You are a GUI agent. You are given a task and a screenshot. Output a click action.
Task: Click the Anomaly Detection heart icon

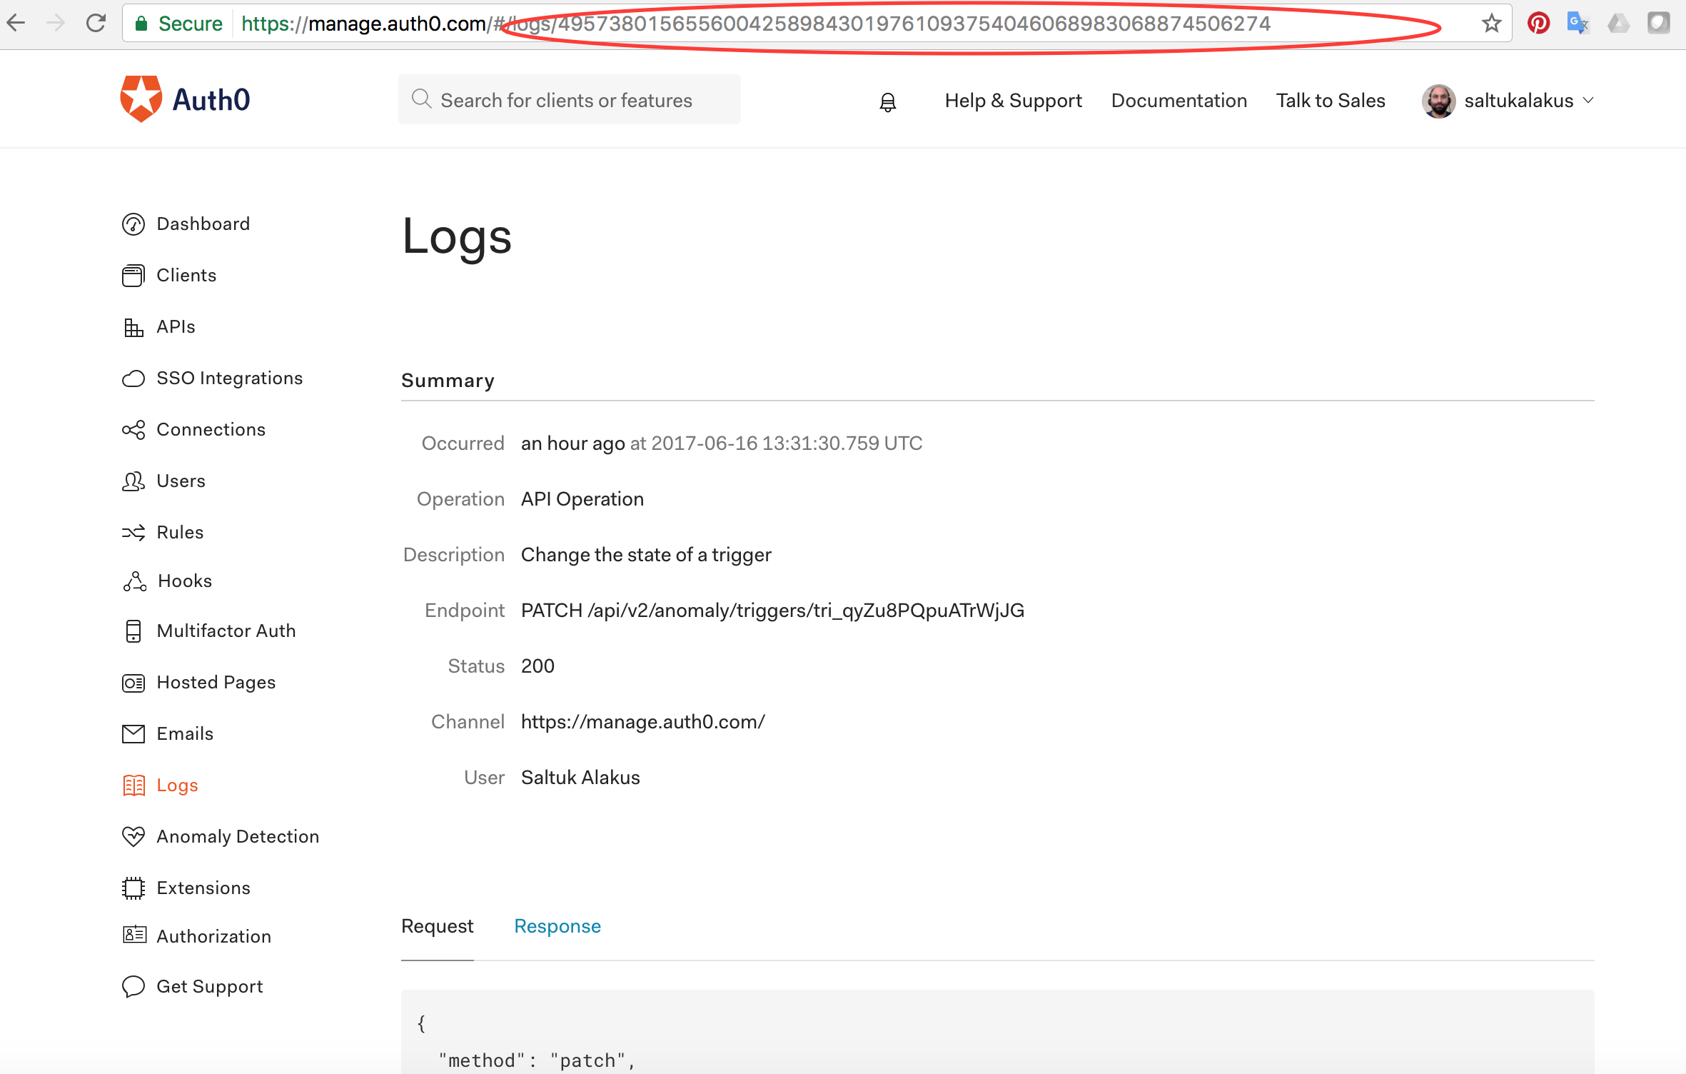133,836
